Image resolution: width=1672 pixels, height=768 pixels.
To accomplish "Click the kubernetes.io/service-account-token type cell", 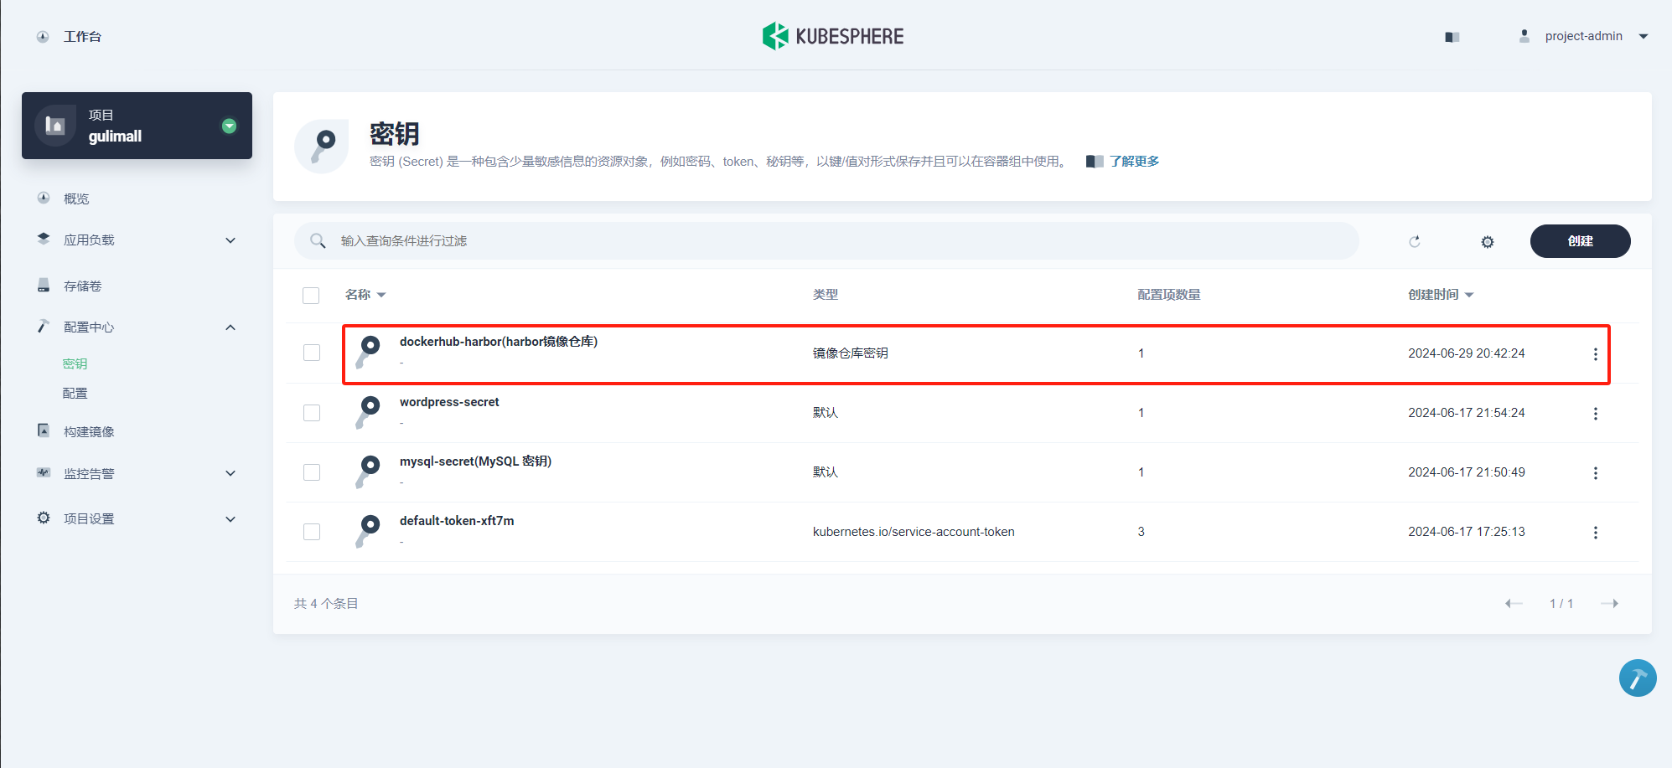I will [914, 532].
